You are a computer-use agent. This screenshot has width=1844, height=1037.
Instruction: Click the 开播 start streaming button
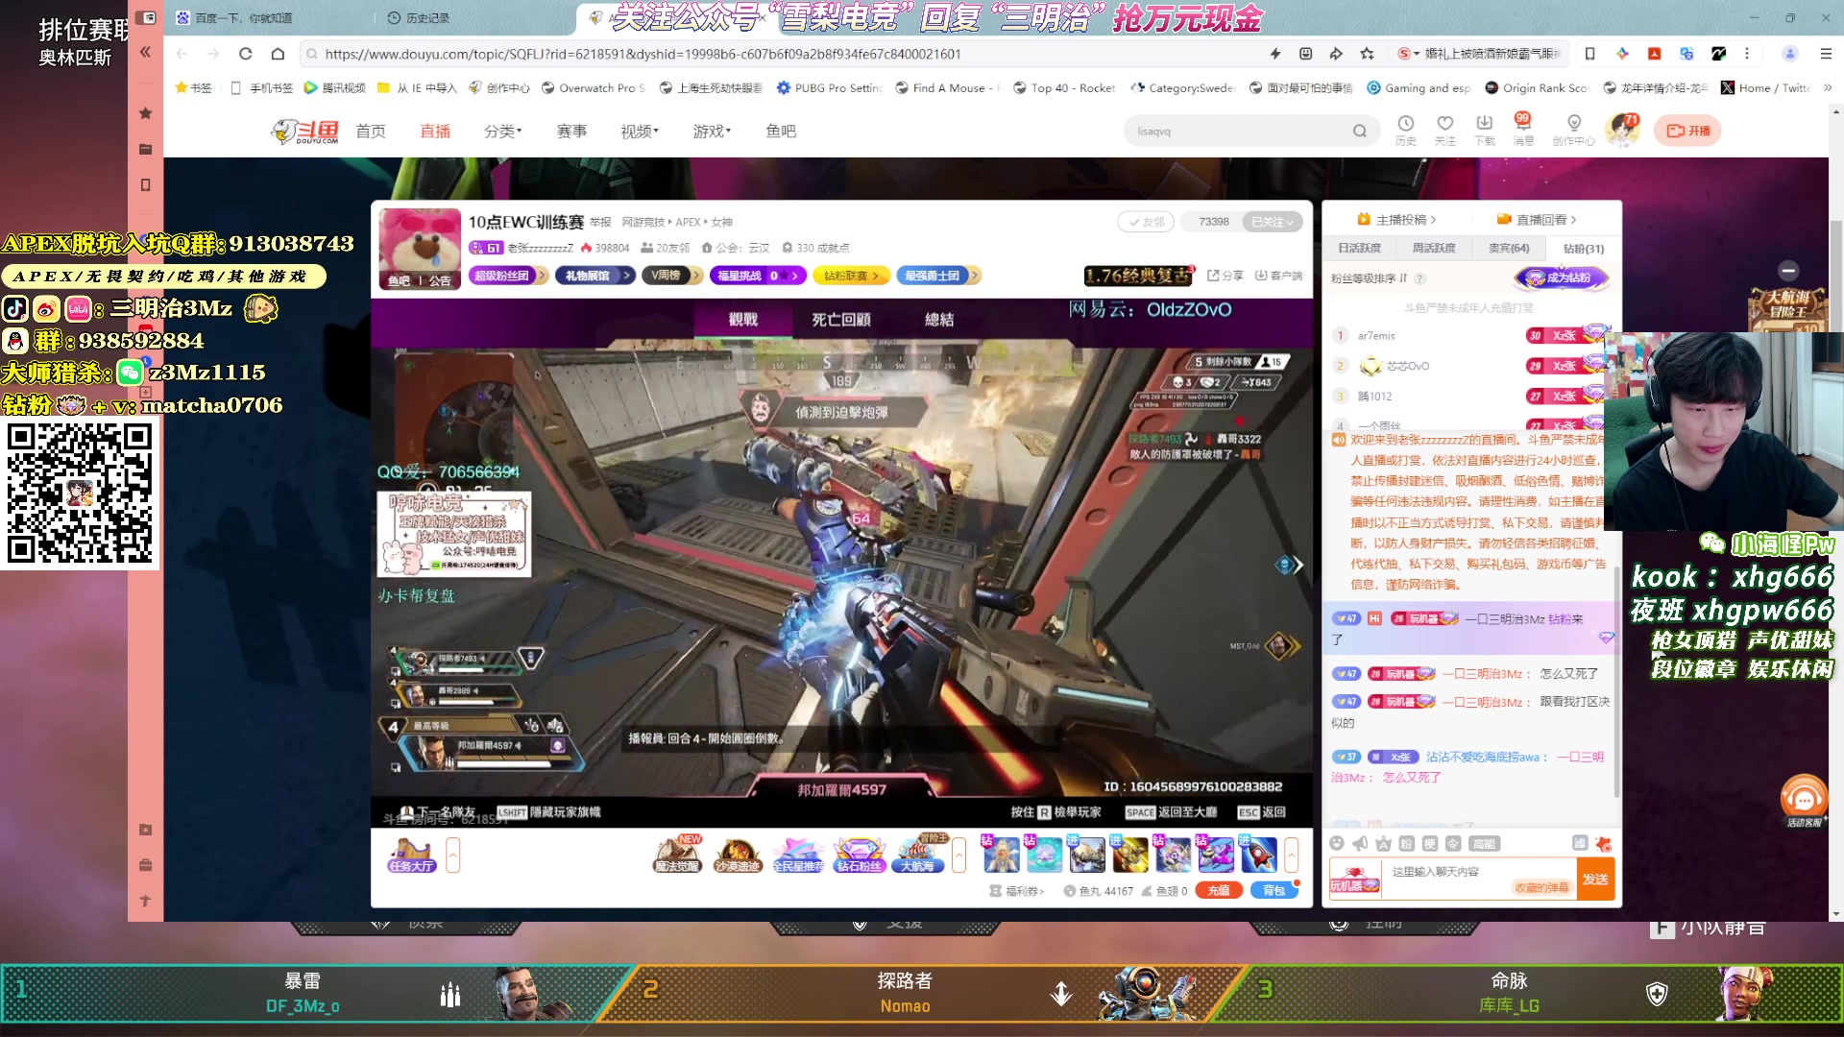1687,131
